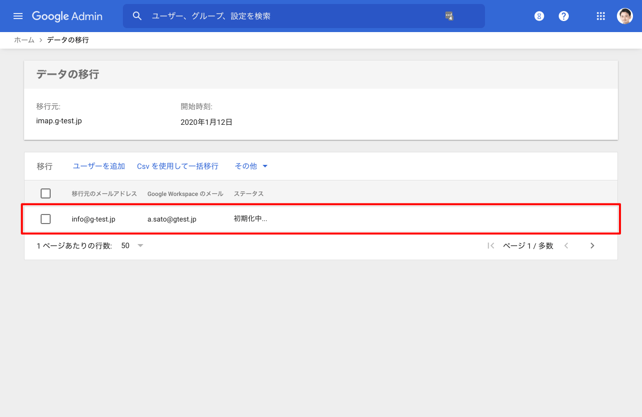Click the 移行 section label

[45, 166]
